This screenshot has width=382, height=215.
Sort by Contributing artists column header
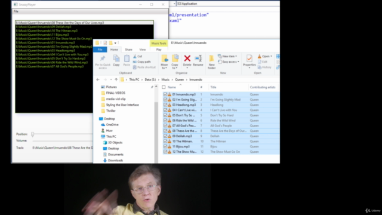tap(263, 87)
